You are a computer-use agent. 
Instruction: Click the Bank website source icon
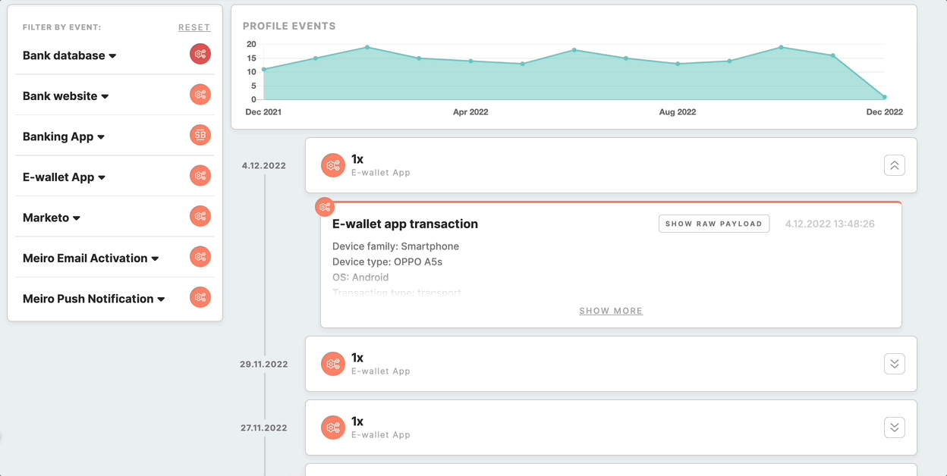tap(200, 95)
